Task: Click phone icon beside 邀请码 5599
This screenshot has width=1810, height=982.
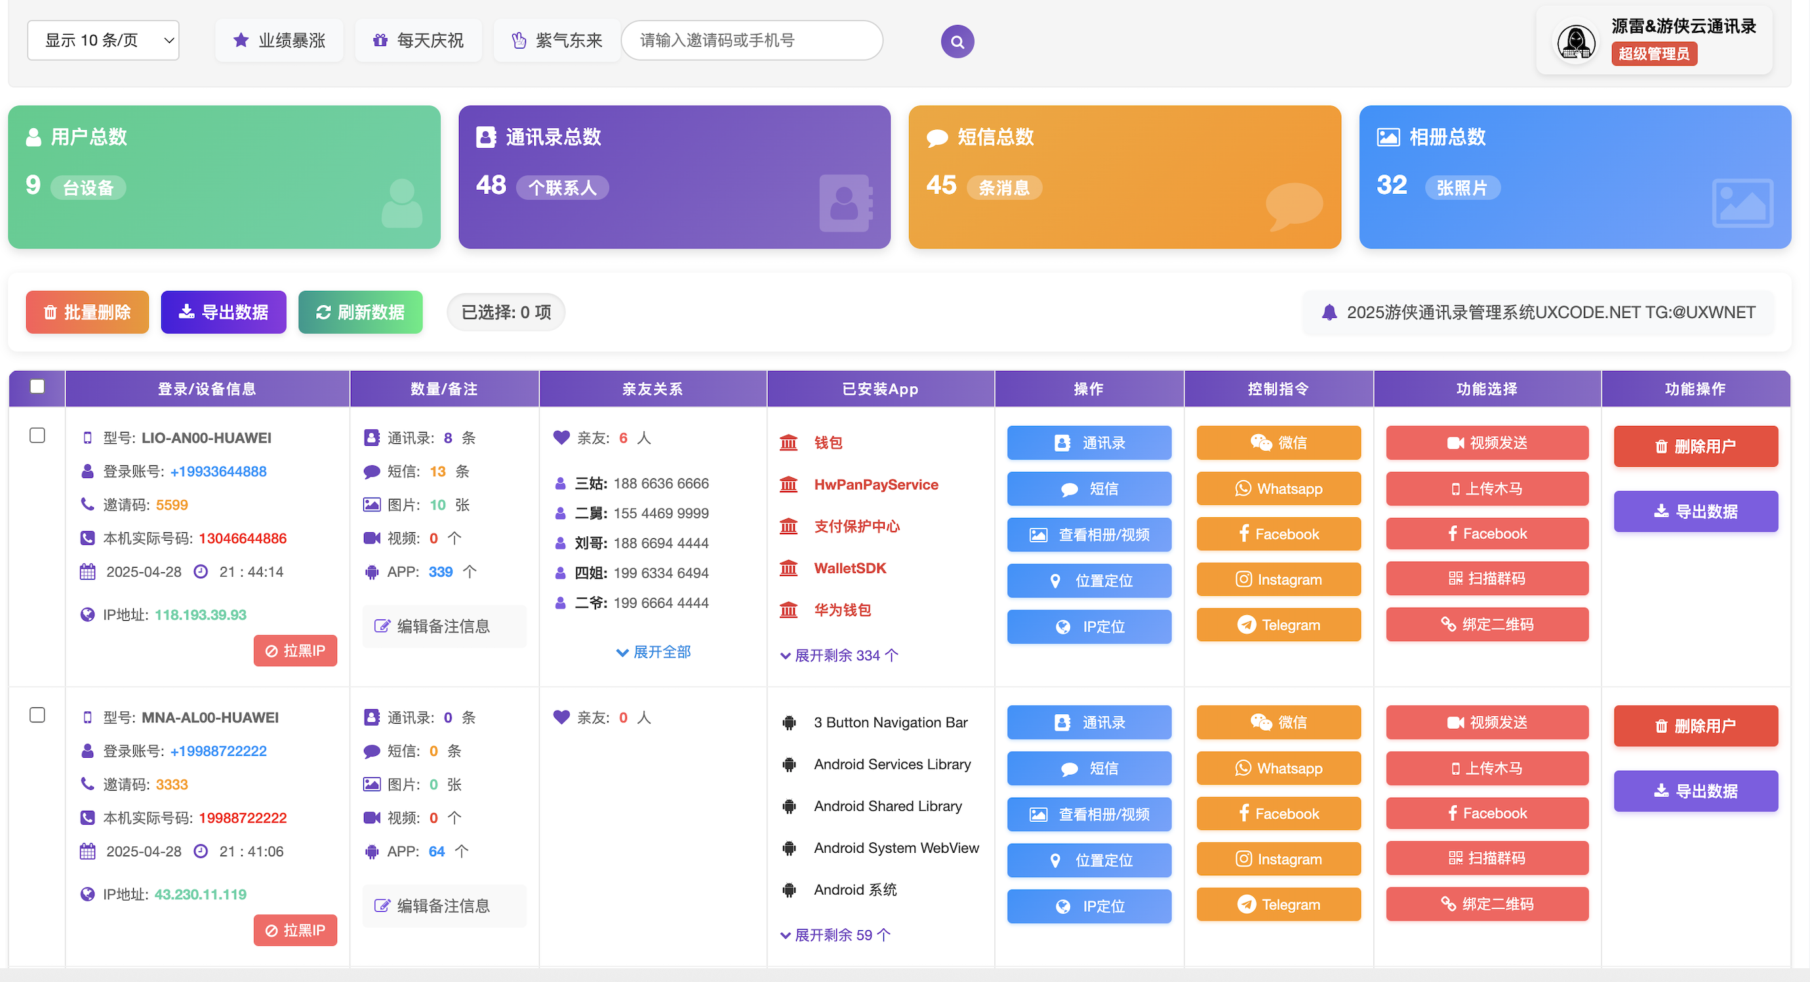Action: [87, 504]
